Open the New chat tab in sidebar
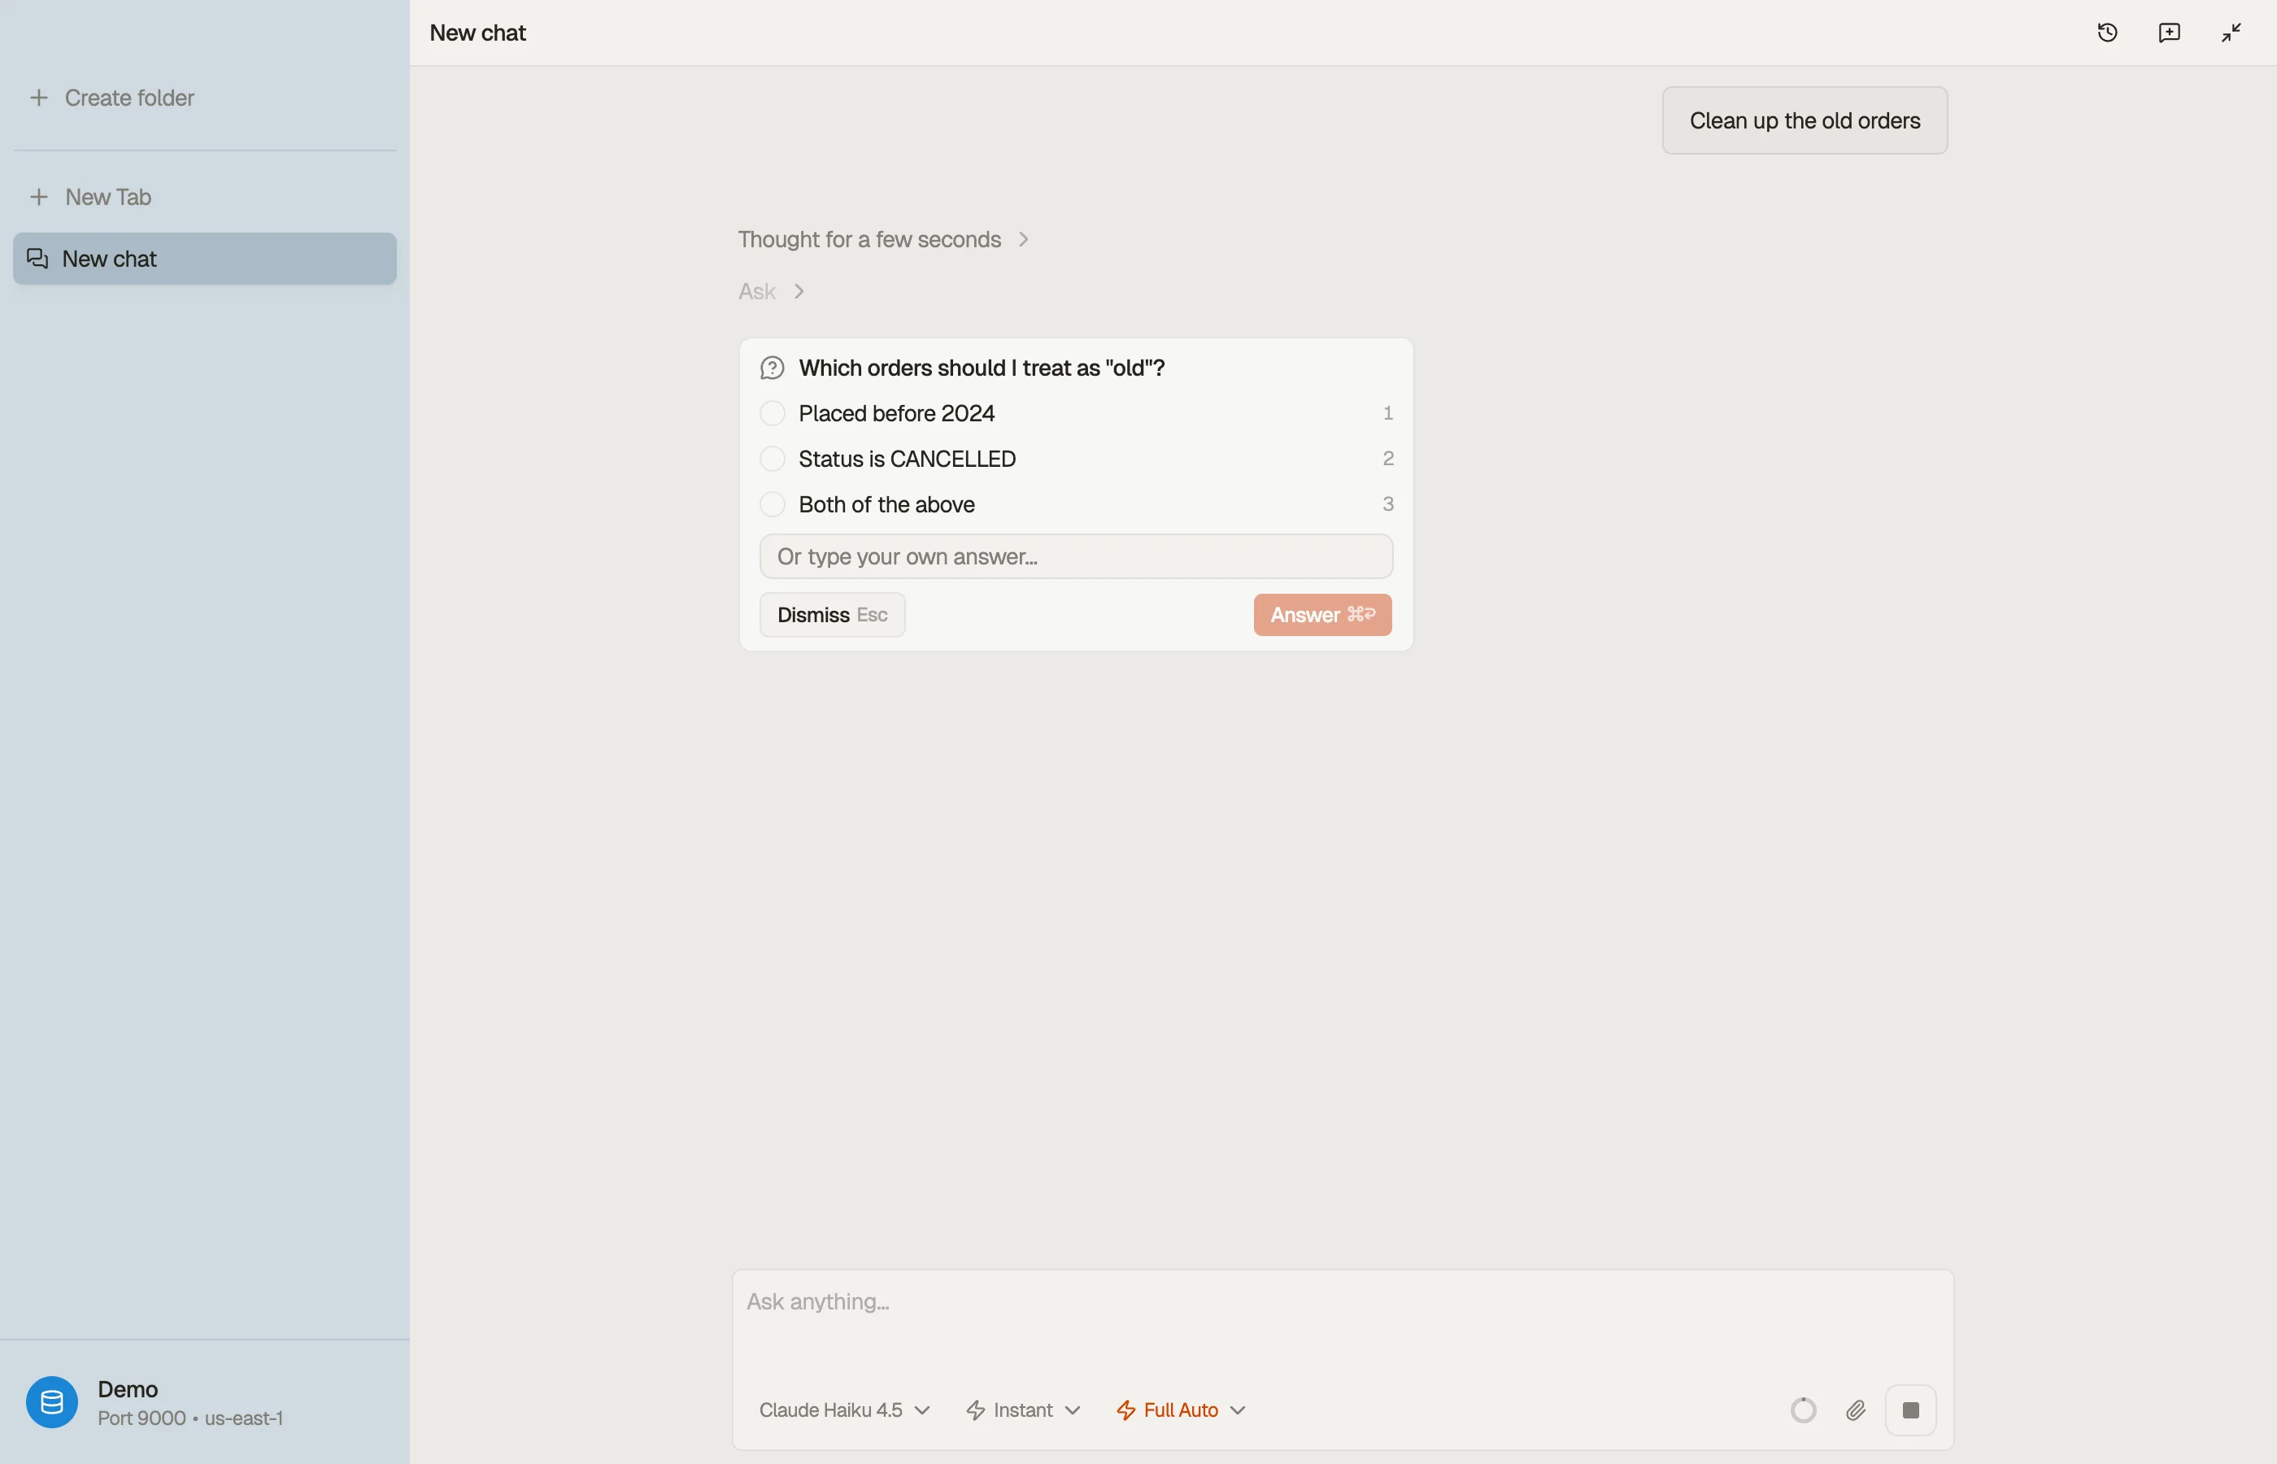2277x1464 pixels. click(204, 259)
